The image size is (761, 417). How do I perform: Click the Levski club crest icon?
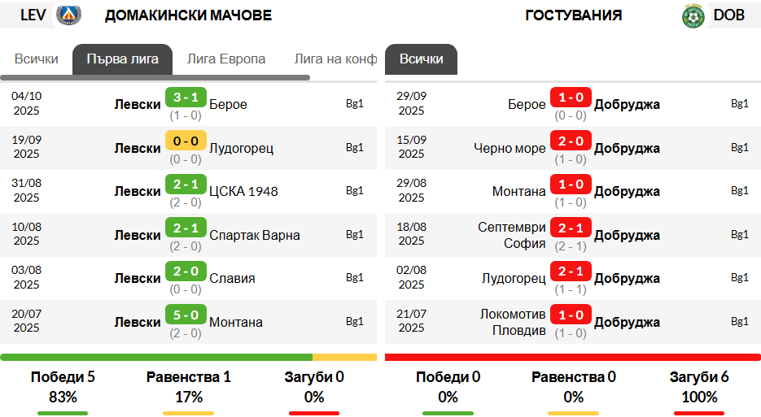[x=69, y=15]
